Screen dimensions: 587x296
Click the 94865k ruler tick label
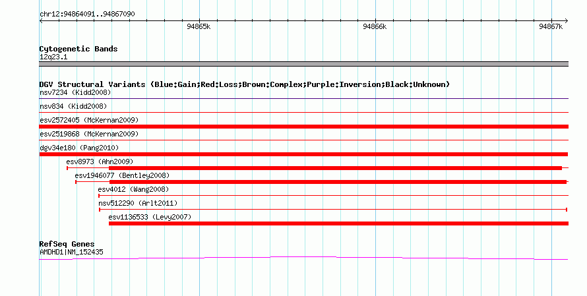tap(199, 26)
